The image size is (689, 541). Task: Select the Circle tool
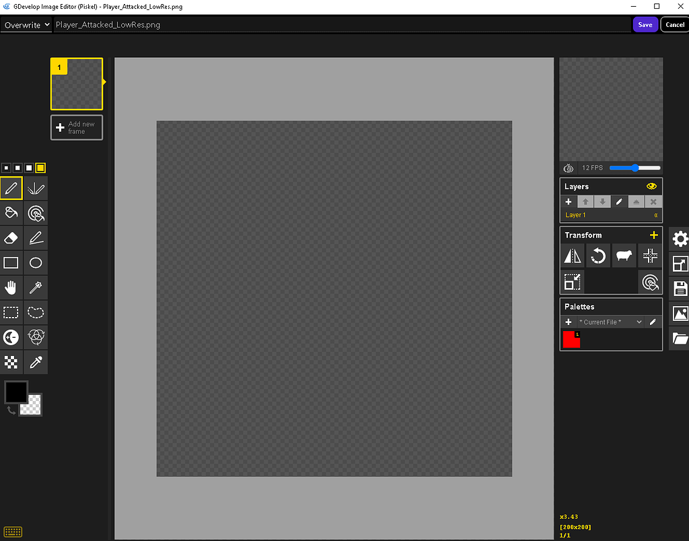tap(36, 262)
